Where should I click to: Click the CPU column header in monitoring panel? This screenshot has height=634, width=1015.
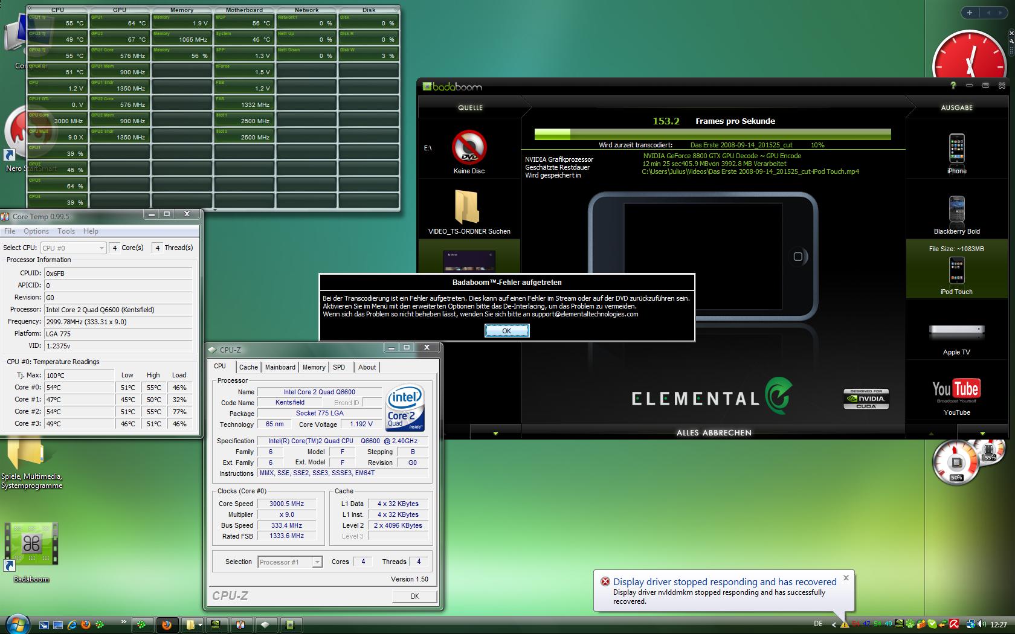tap(58, 10)
